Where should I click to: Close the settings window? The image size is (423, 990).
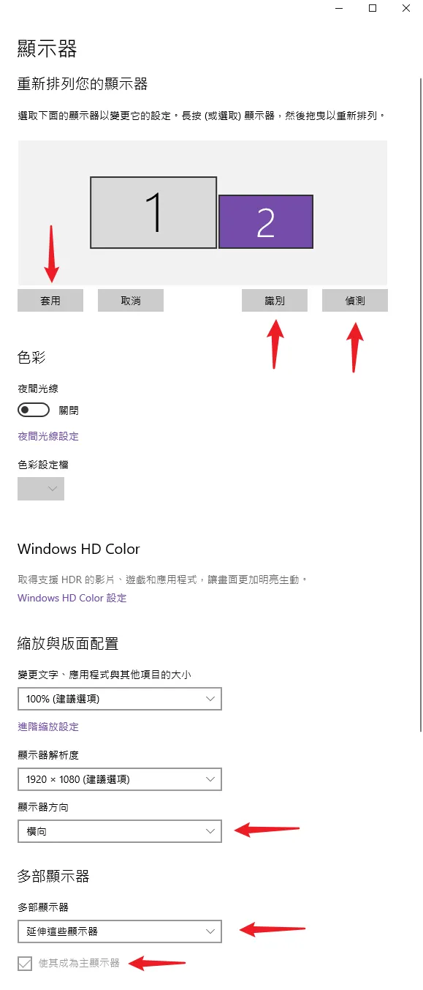coord(407,7)
